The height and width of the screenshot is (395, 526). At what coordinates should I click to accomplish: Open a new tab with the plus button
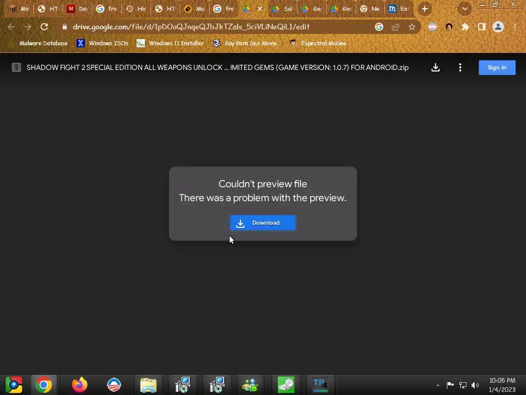425,9
